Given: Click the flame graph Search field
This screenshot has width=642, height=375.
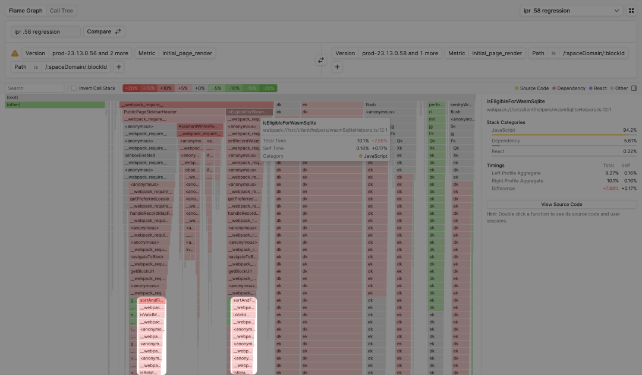Looking at the screenshot, I should (x=34, y=88).
